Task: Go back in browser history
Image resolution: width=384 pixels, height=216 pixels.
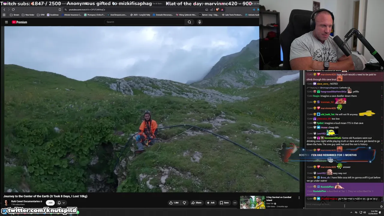Action: click(x=4, y=10)
